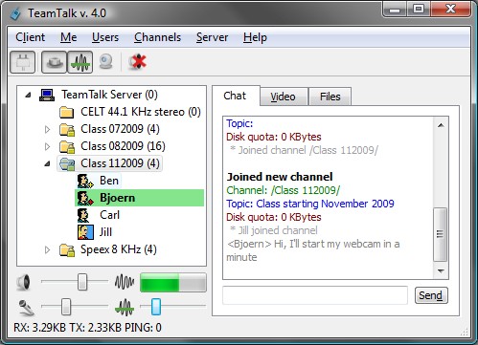The image size is (478, 345).
Task: Open the Server menu
Action: tap(212, 37)
